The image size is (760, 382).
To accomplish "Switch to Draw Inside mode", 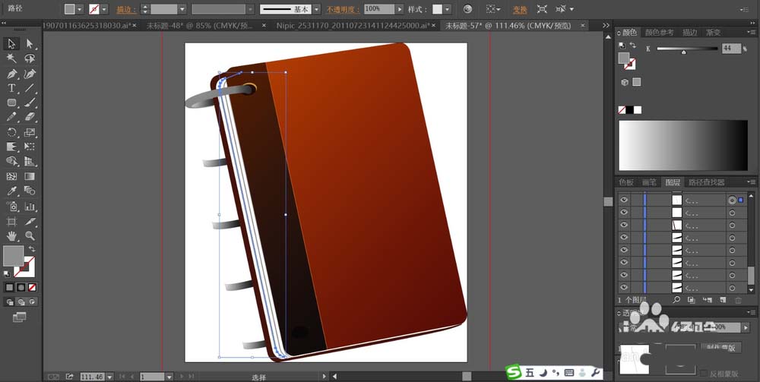I will click(33, 301).
